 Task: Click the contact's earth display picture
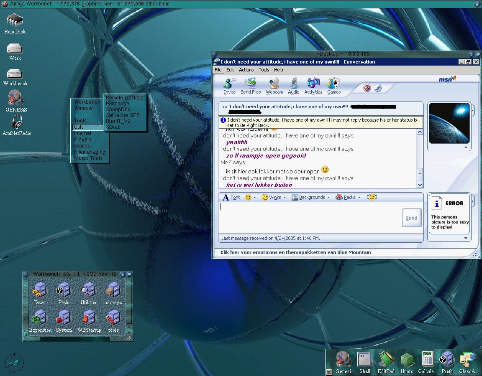(449, 123)
